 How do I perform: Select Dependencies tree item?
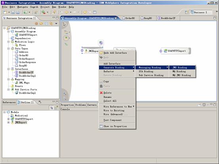point(23,38)
